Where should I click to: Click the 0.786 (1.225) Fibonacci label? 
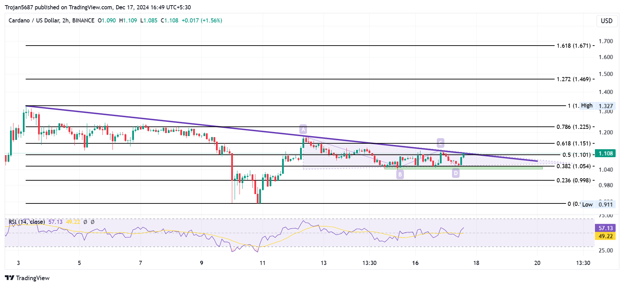pyautogui.click(x=573, y=127)
